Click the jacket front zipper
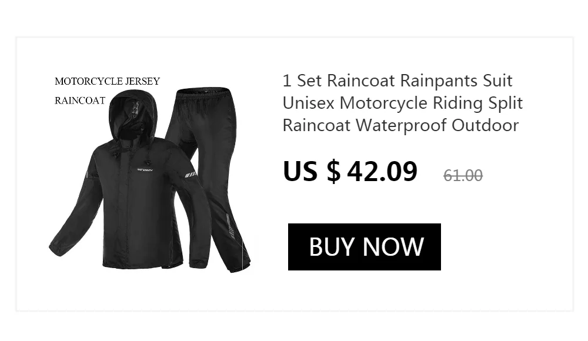The image size is (588, 341). click(x=128, y=210)
